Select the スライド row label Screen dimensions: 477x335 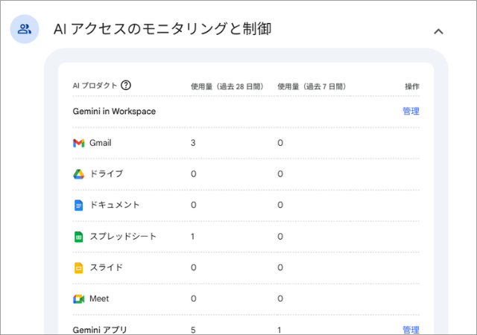pos(106,267)
